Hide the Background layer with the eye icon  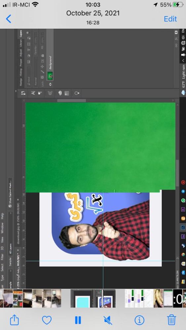[50, 84]
